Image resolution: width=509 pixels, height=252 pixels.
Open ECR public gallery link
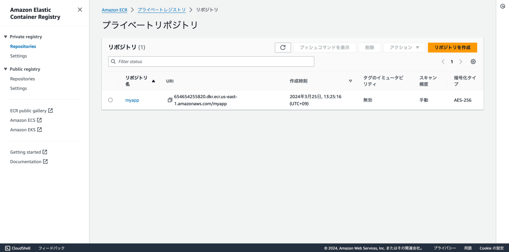(x=31, y=111)
